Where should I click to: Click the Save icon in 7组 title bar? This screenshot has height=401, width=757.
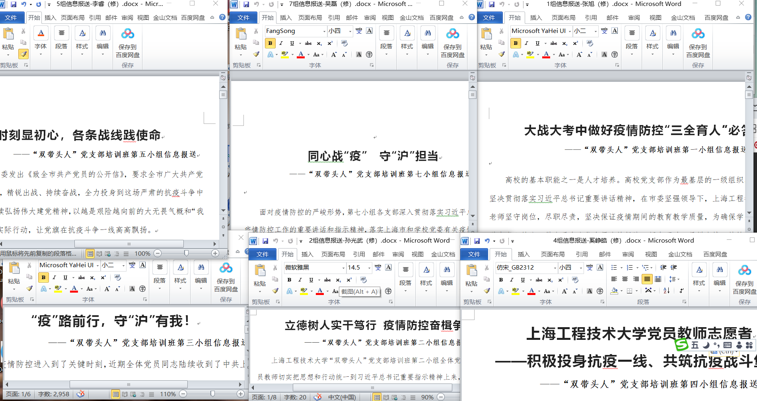pos(246,4)
